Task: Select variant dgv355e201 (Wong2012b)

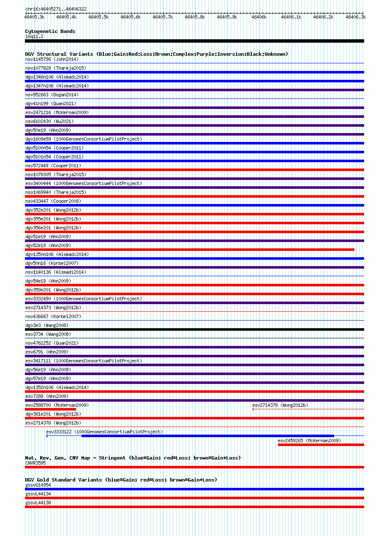Action: pos(53,219)
